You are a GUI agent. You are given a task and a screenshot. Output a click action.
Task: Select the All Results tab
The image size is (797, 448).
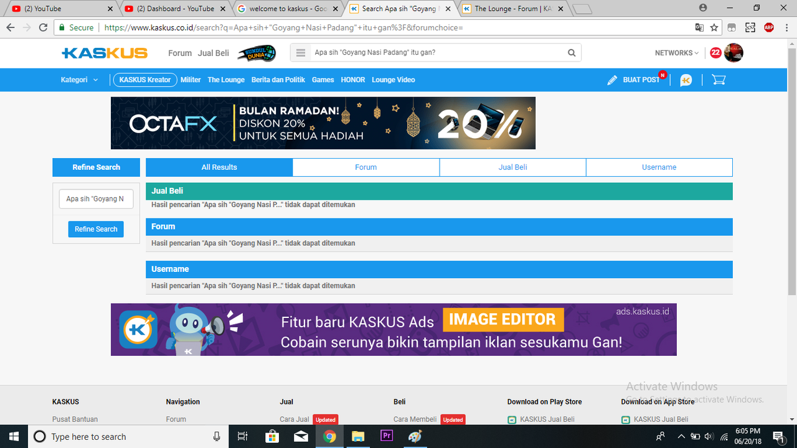coord(219,167)
